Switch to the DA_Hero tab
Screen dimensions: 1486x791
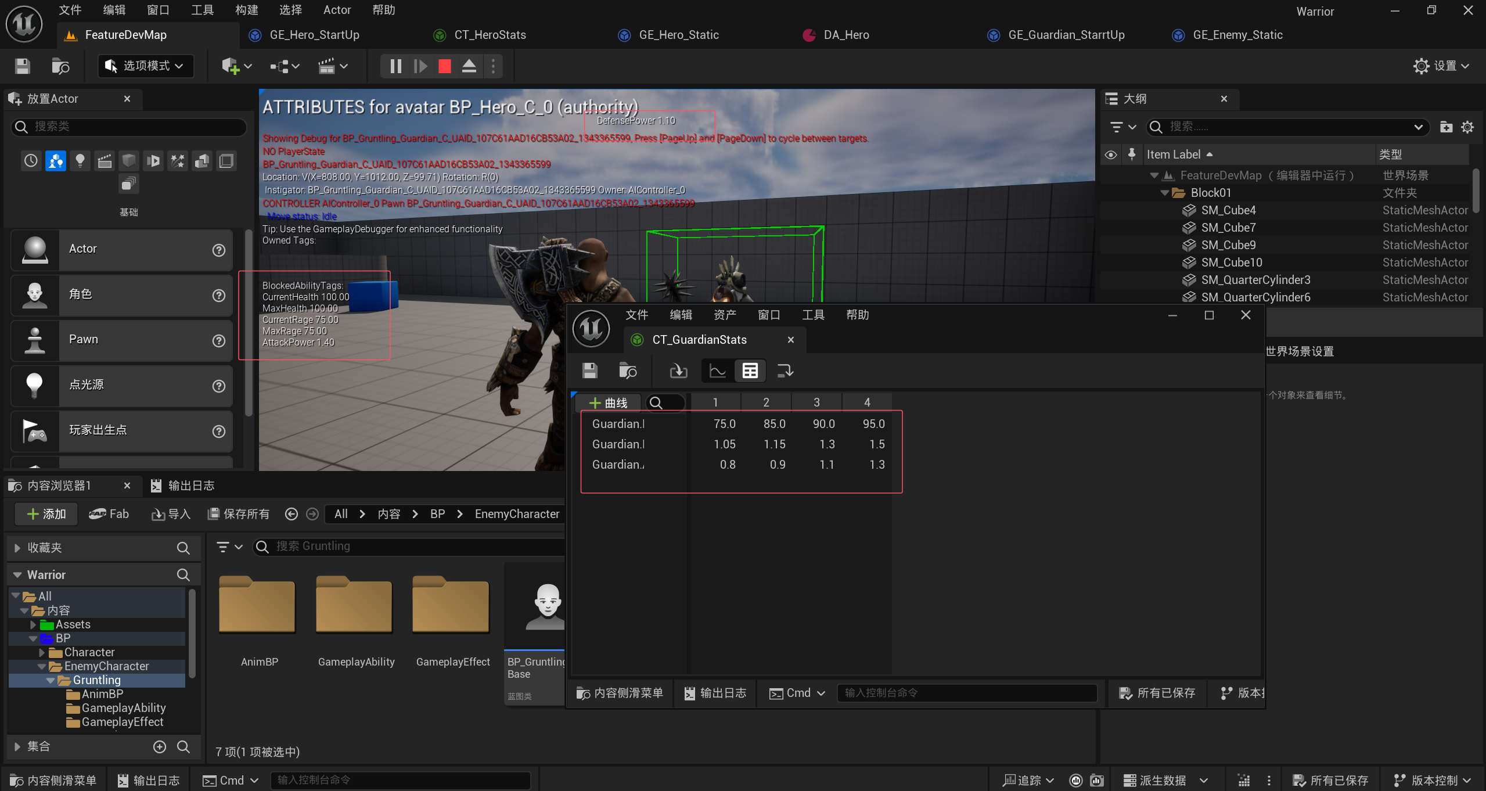[x=846, y=35]
